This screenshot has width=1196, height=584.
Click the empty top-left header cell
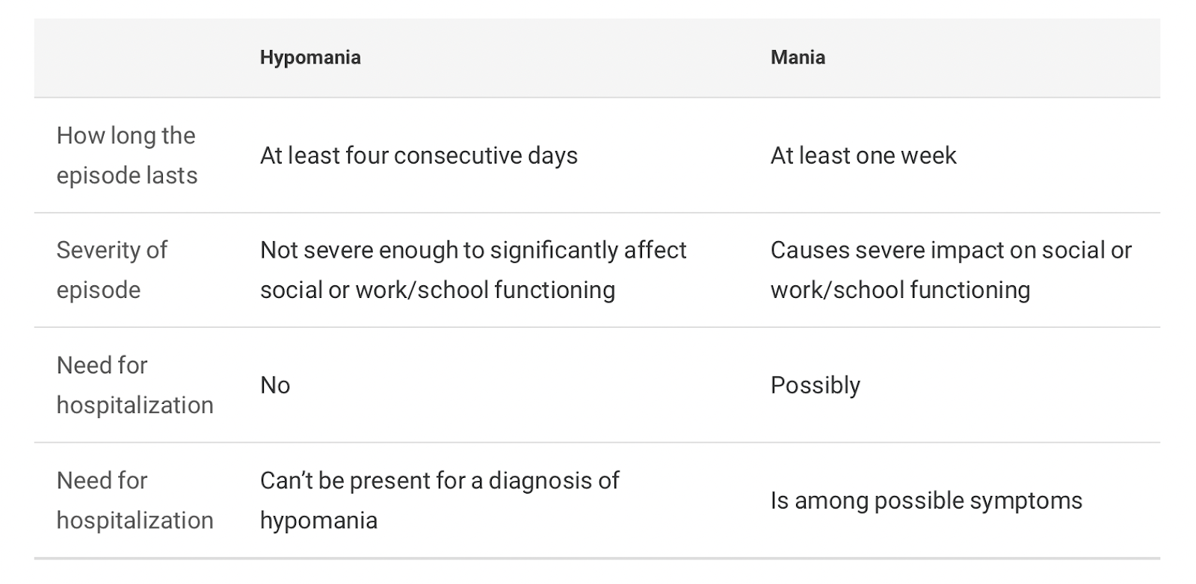coord(135,58)
